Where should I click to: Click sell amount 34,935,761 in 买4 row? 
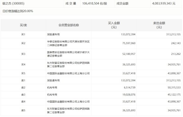click(x=174, y=65)
